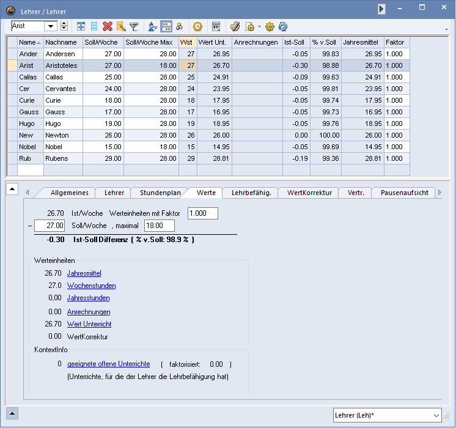Viewport: 456px width, 428px height.
Task: Click the bottom-left collapse arrow button
Action: 12,413
